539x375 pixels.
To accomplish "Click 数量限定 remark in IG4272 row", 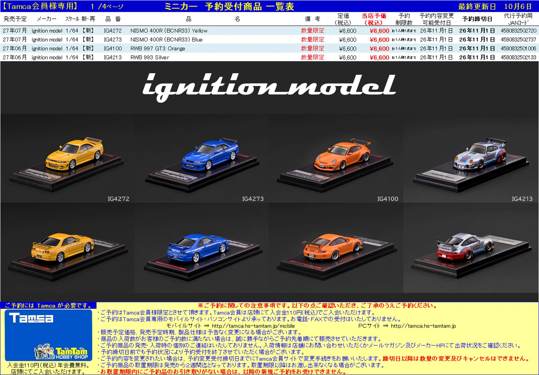I will point(312,31).
